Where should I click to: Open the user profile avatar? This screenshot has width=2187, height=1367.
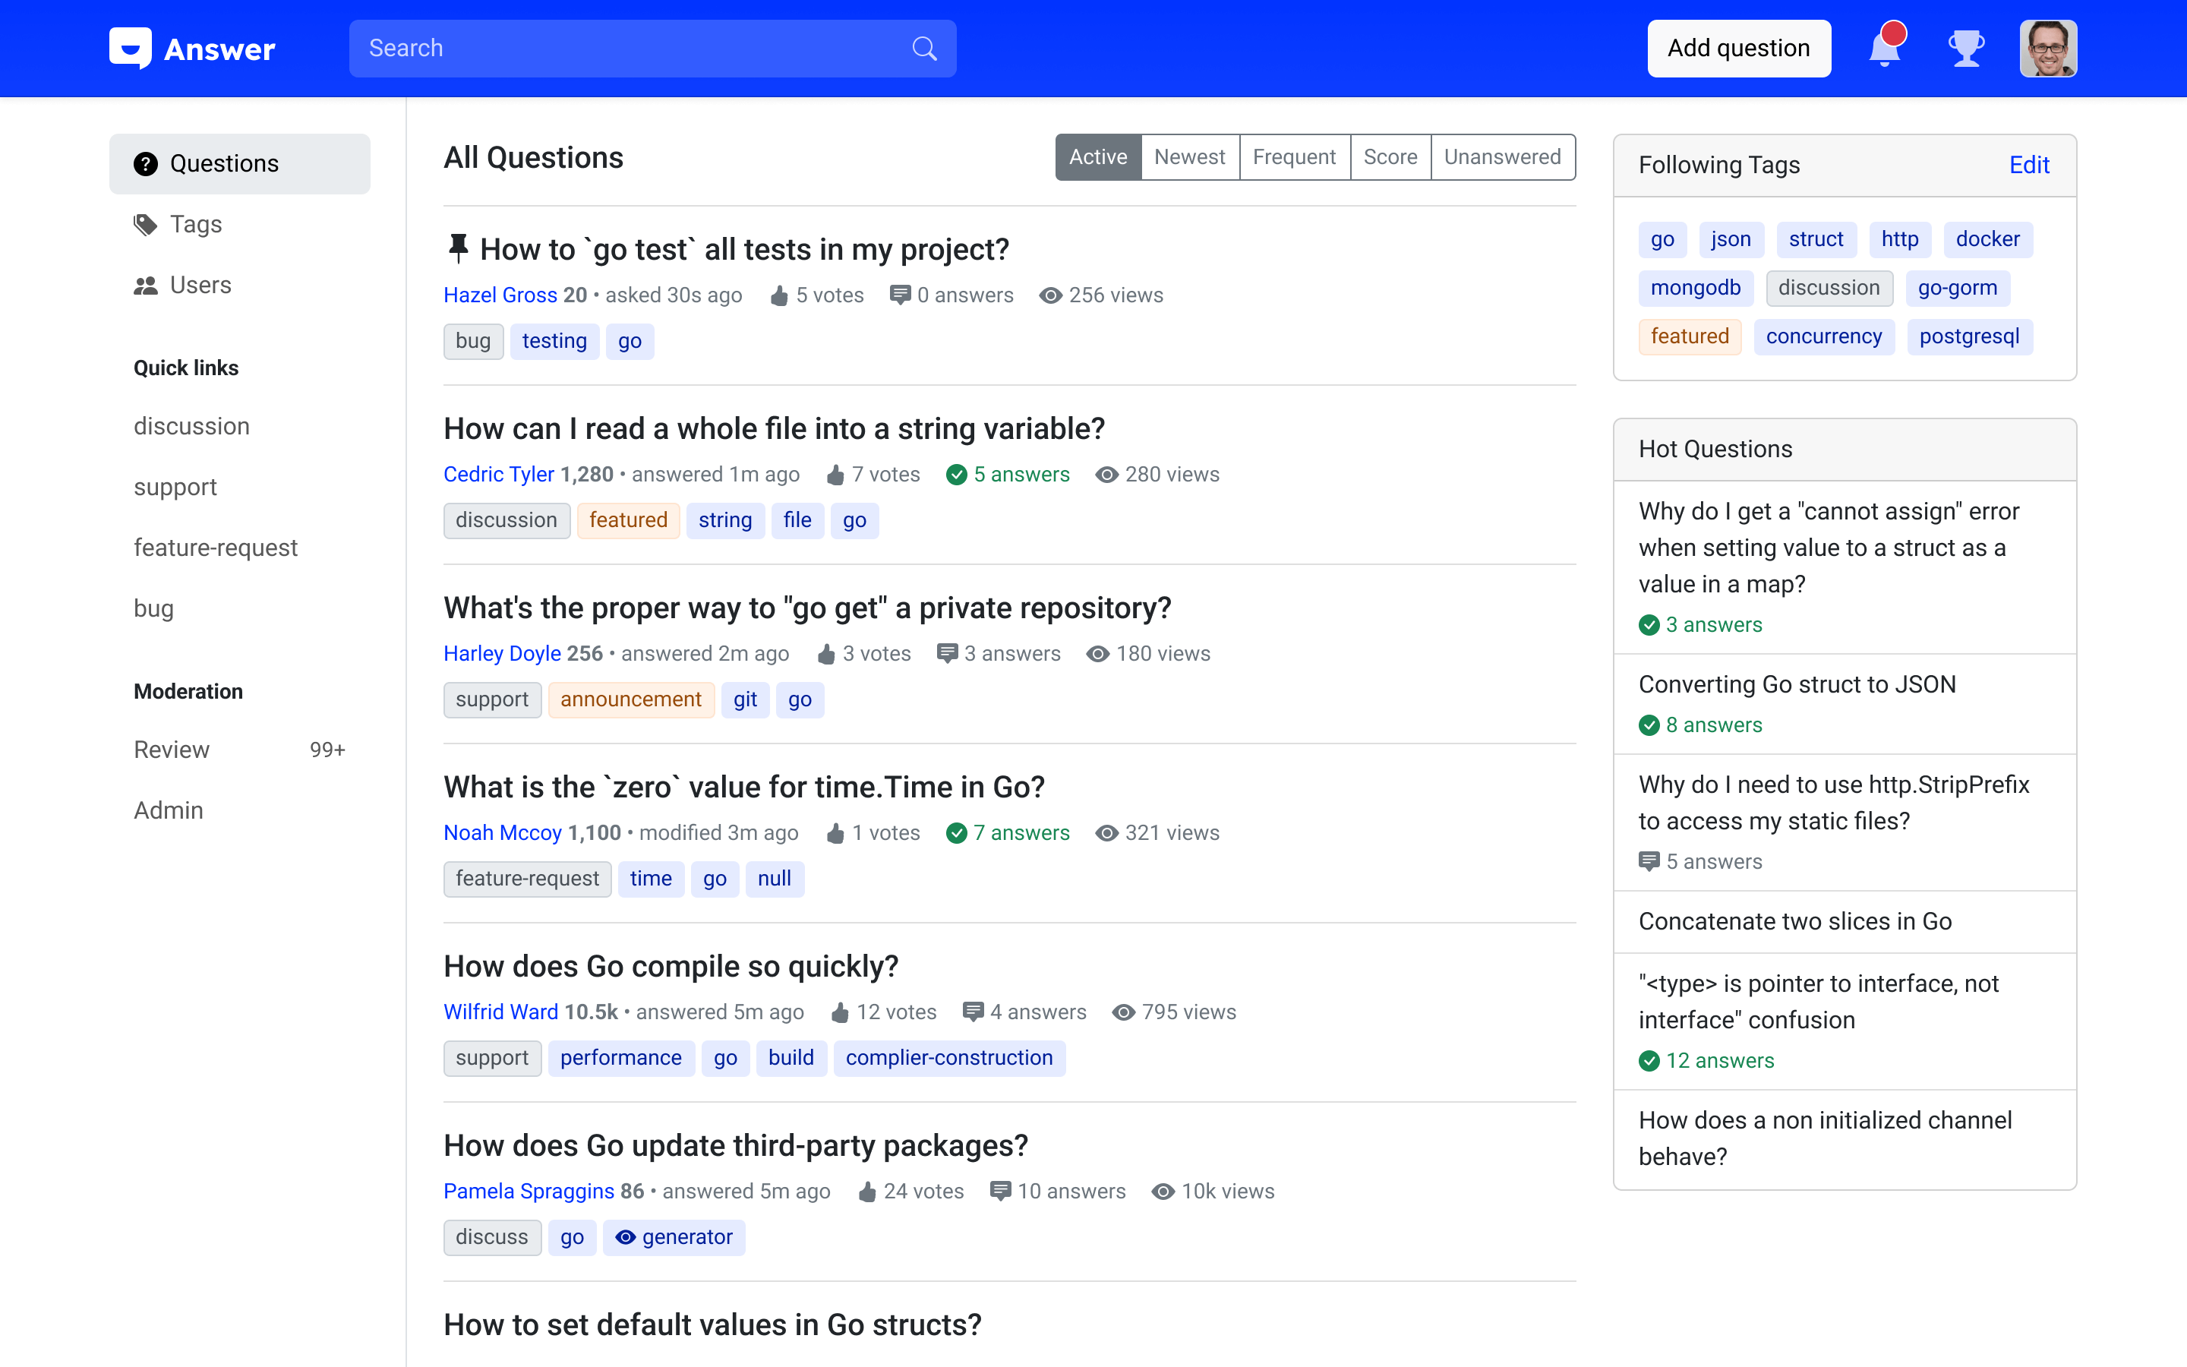click(2048, 49)
